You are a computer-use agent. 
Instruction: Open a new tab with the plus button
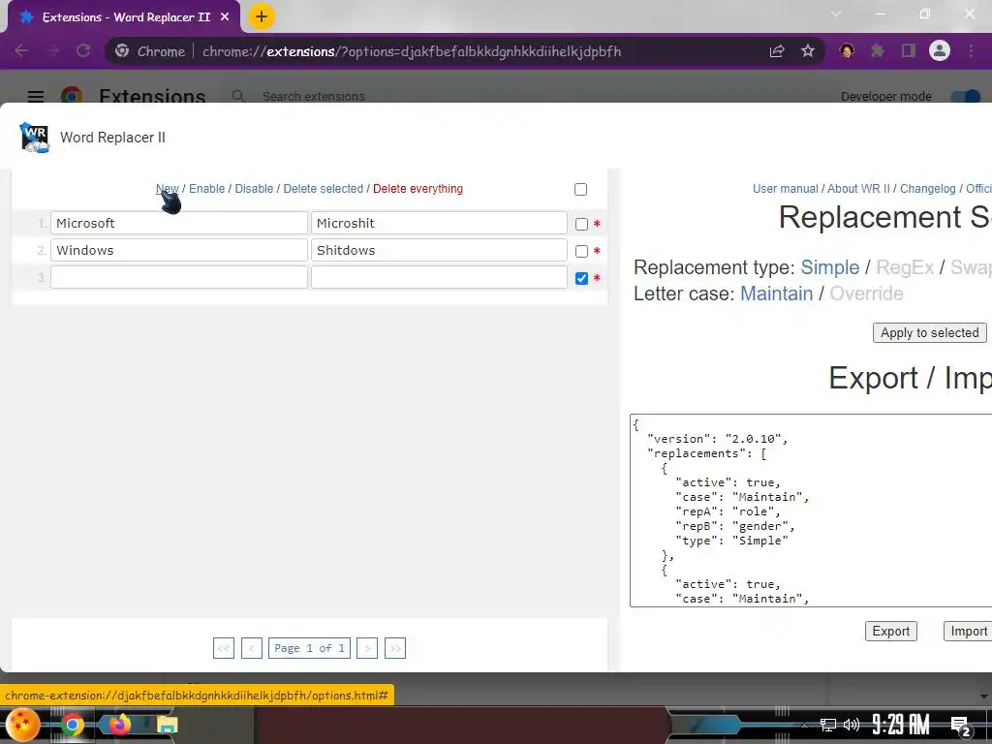click(261, 17)
